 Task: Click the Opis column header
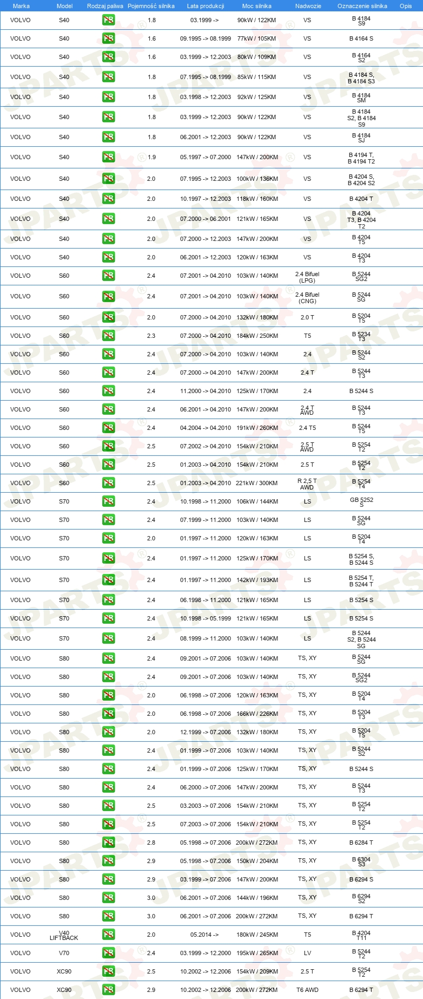point(406,6)
